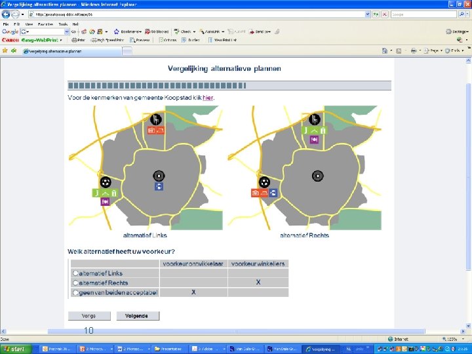Image resolution: width=472 pixels, height=354 pixels.
Task: Click the Volgende button
Action: (138, 316)
